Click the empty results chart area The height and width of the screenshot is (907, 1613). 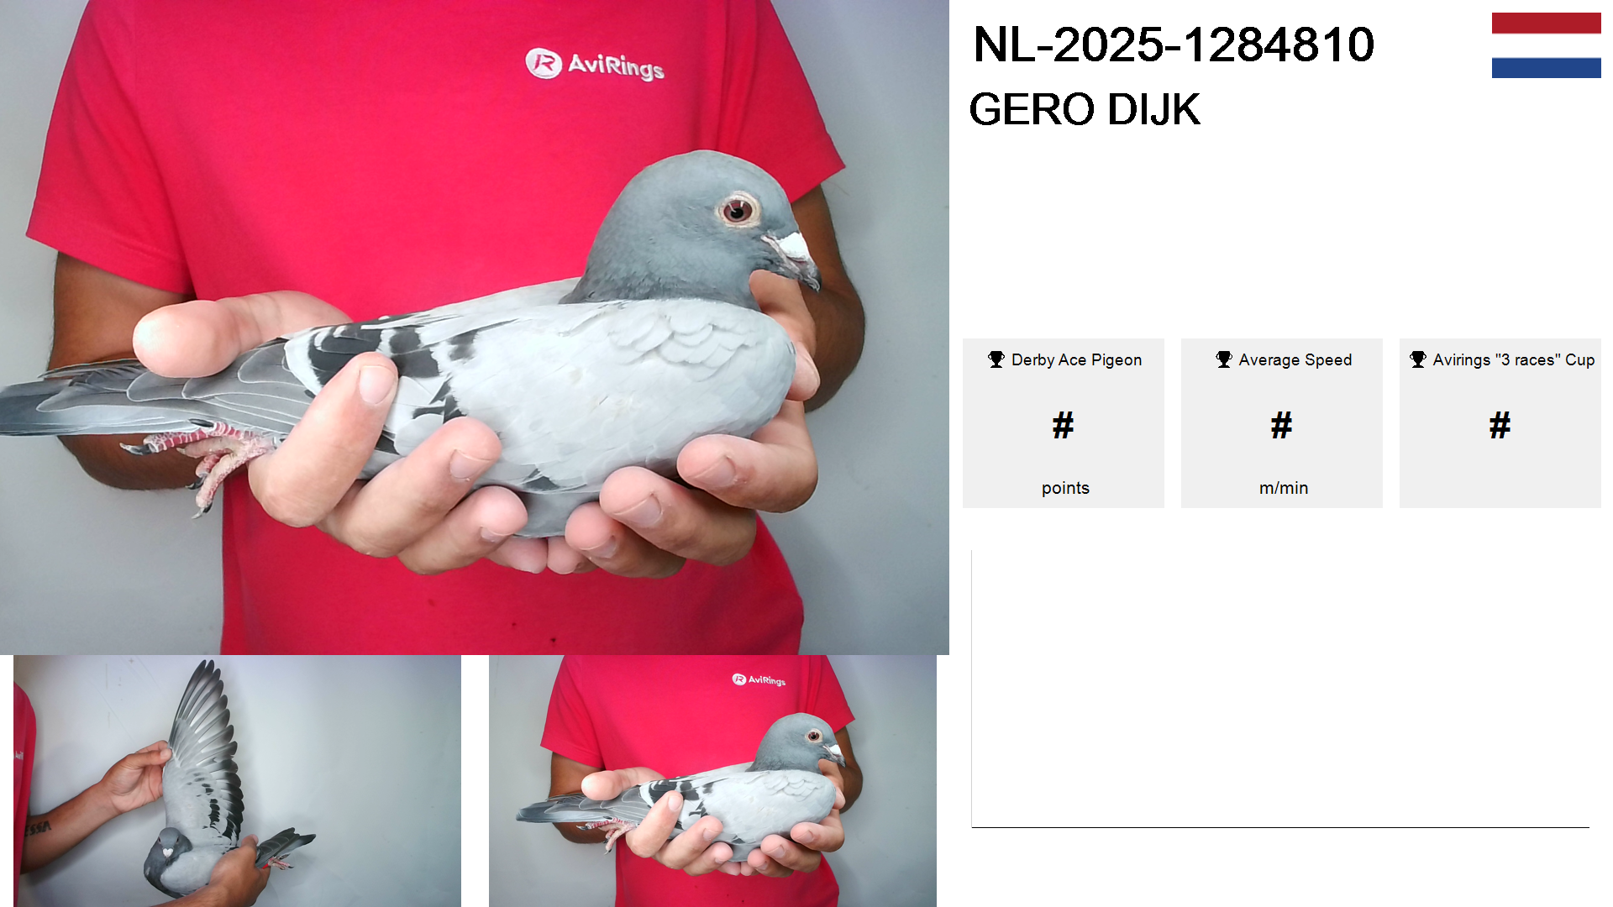click(x=1280, y=689)
